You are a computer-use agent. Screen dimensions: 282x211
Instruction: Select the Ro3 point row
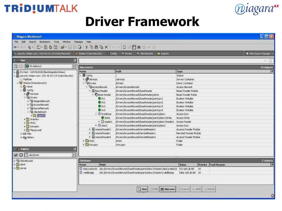click(x=176, y=106)
